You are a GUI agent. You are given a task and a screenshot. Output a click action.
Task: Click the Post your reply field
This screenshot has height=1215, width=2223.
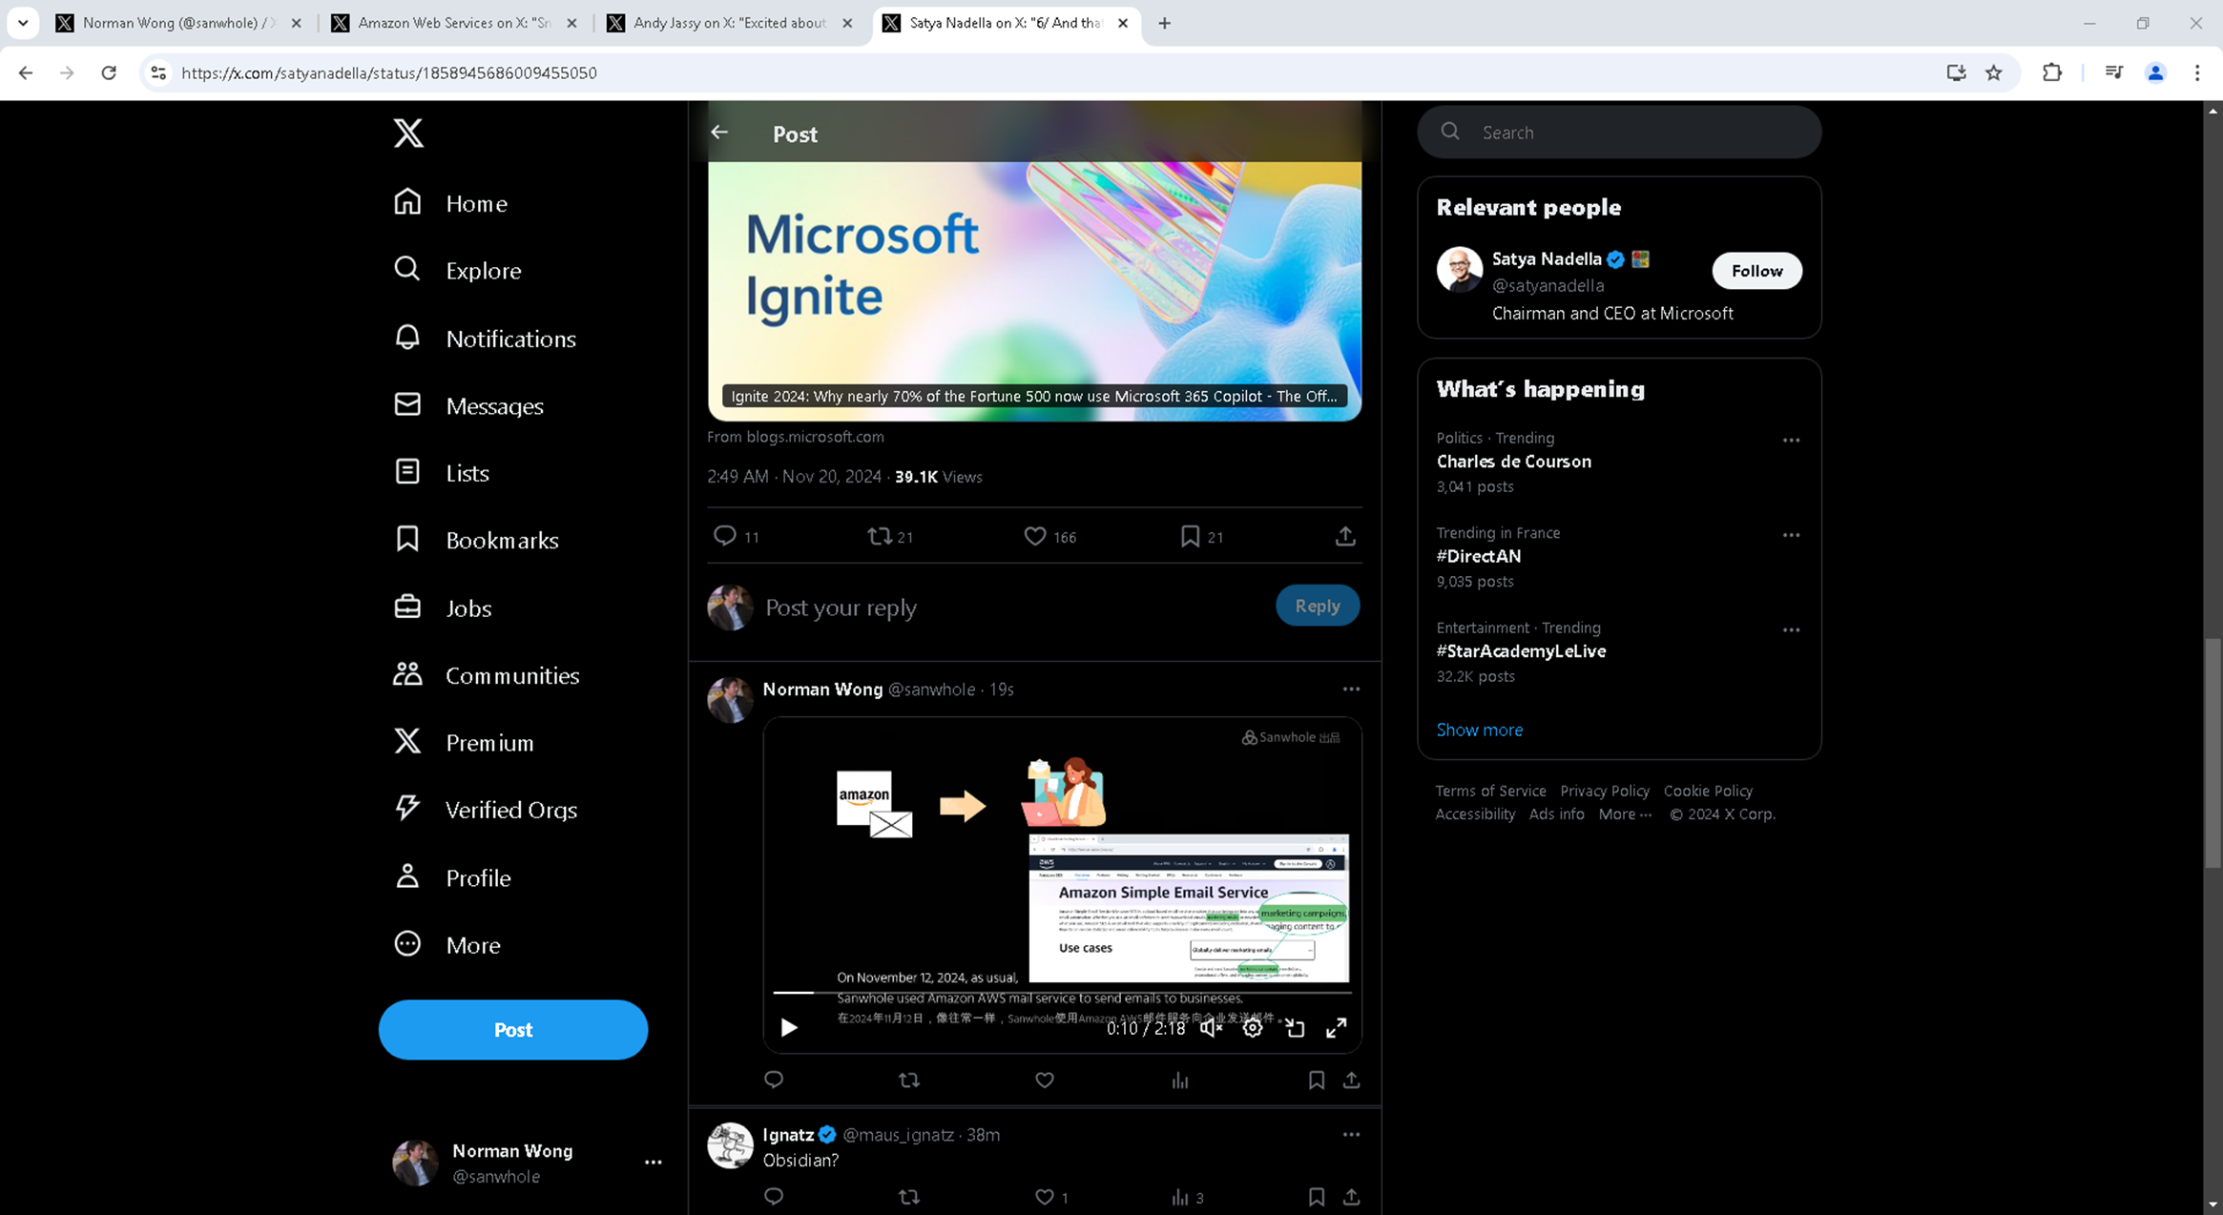click(x=1011, y=607)
